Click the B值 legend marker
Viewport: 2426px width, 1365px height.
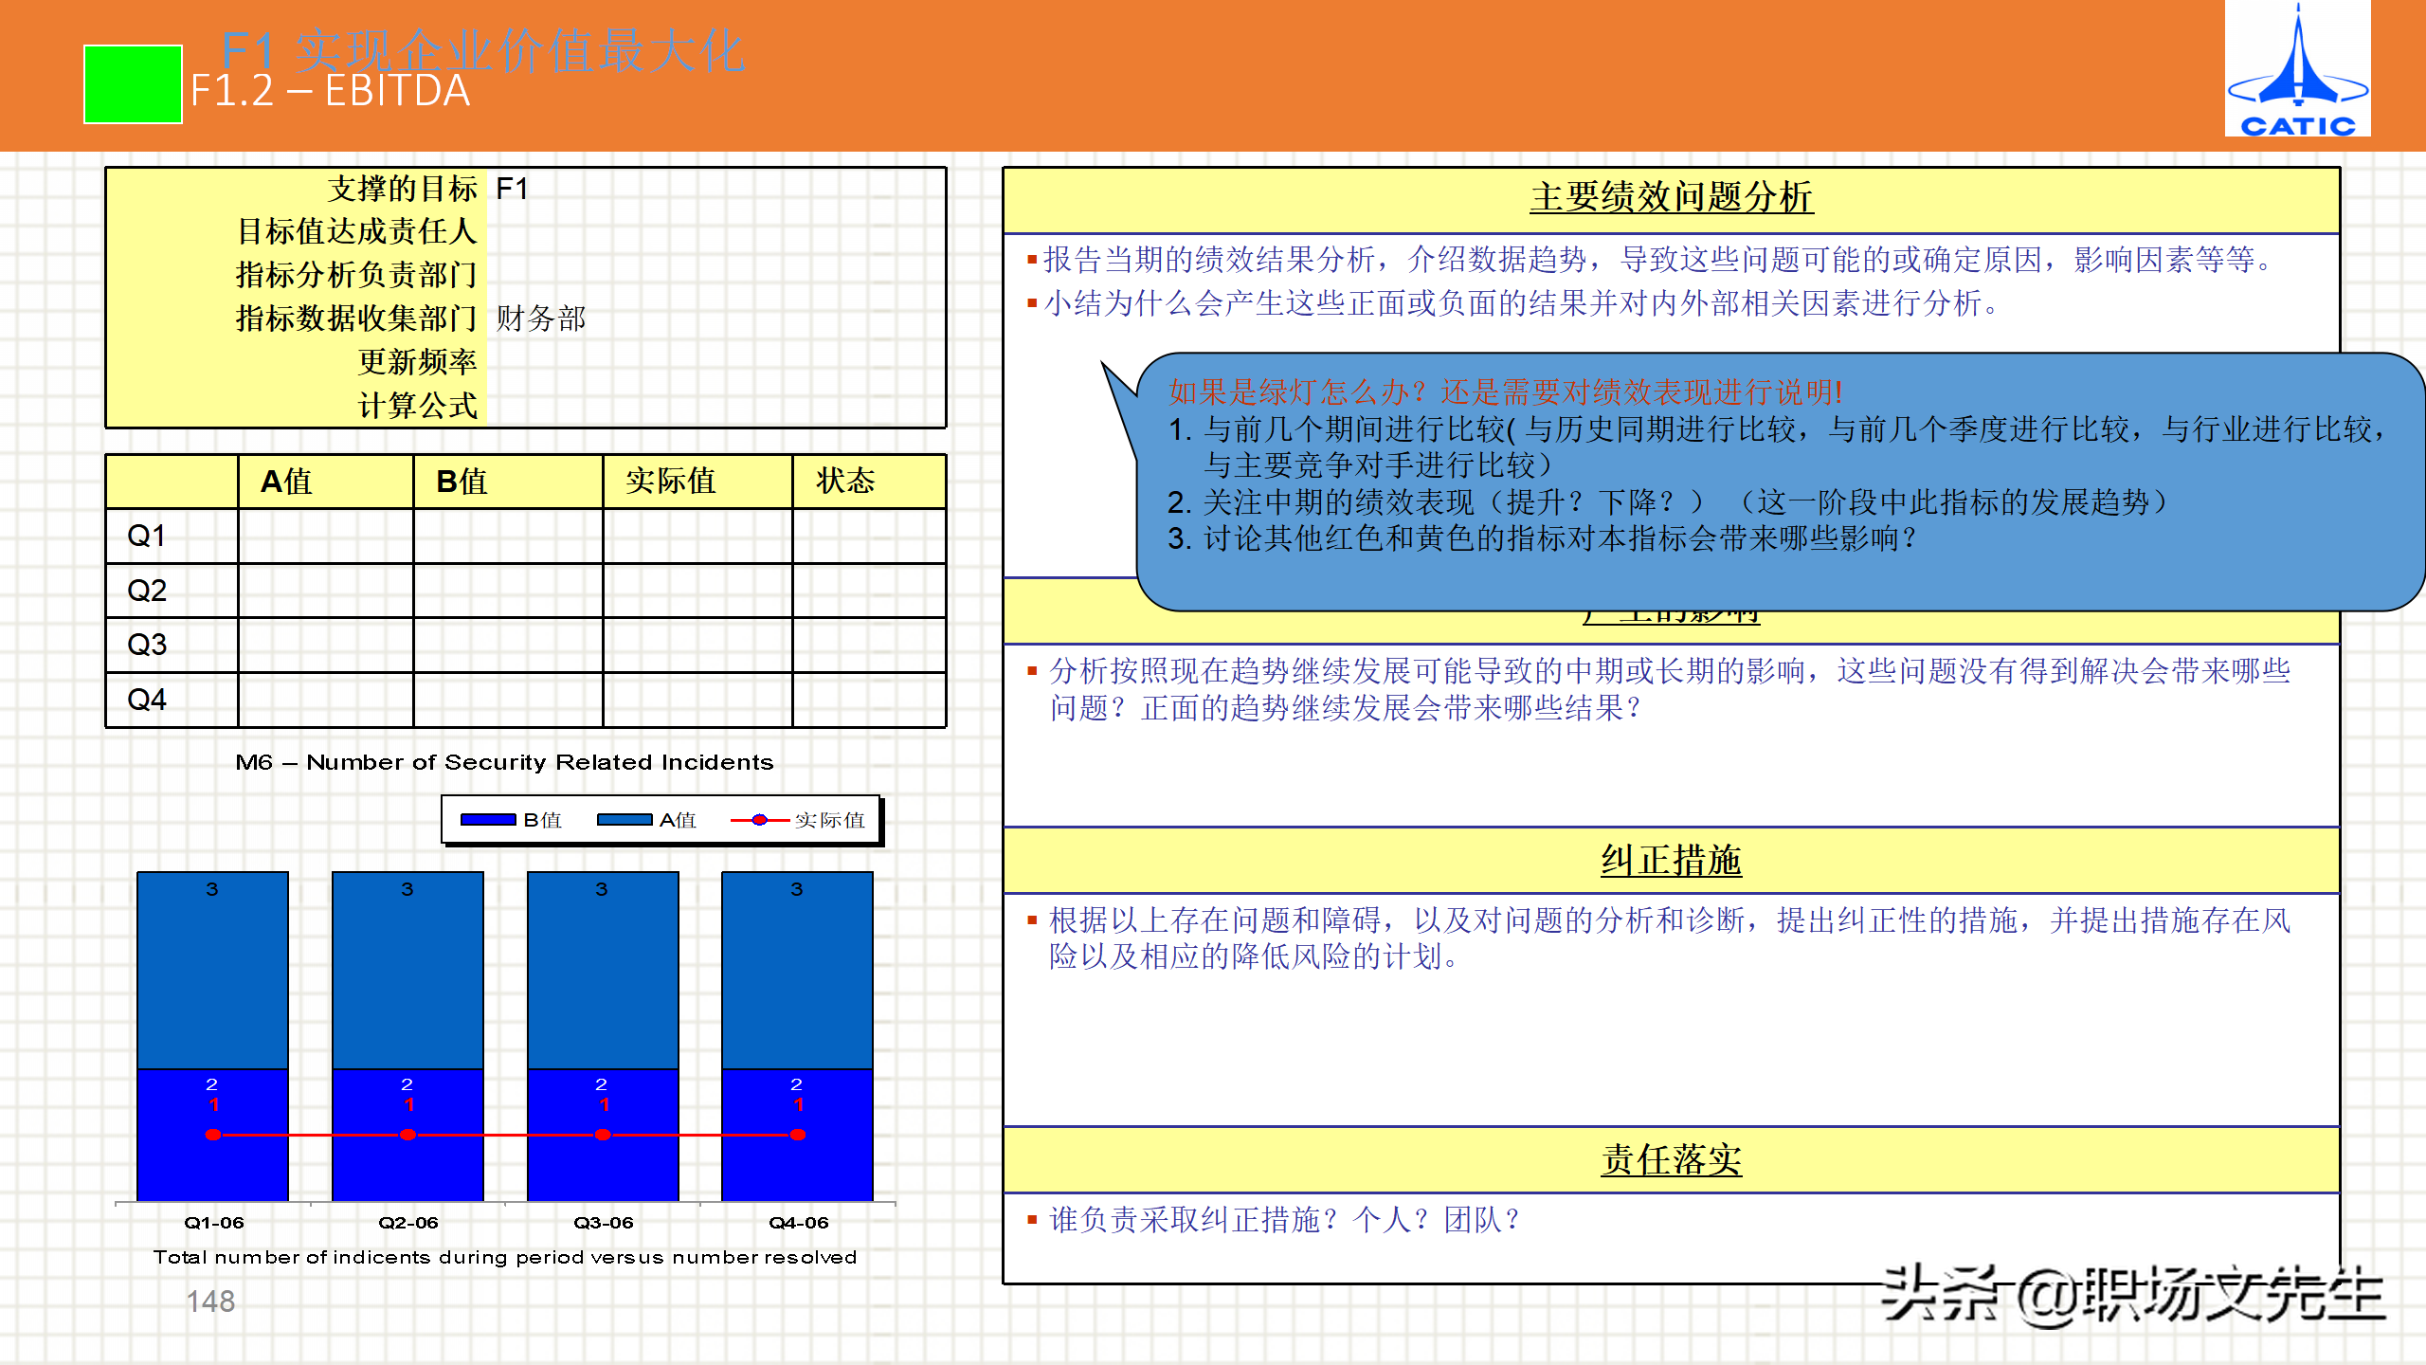(x=487, y=820)
